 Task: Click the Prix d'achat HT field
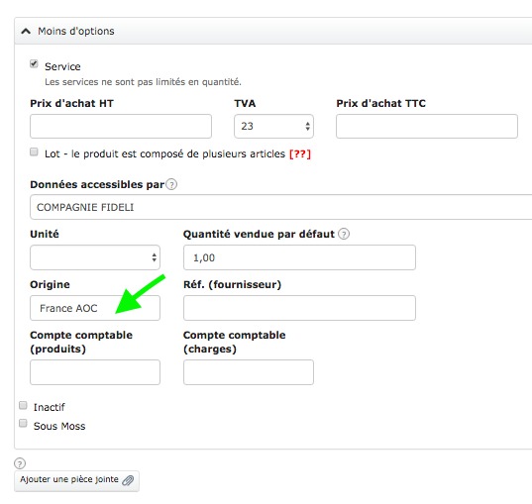pos(121,126)
